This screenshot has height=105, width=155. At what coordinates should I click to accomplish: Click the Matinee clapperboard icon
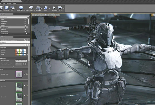[38, 8]
